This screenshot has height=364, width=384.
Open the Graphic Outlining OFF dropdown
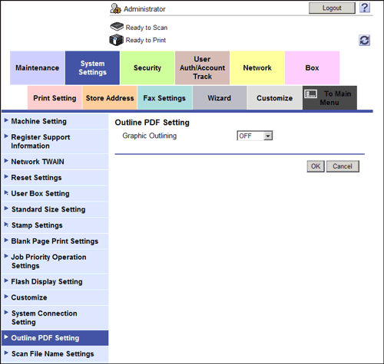pyautogui.click(x=255, y=136)
